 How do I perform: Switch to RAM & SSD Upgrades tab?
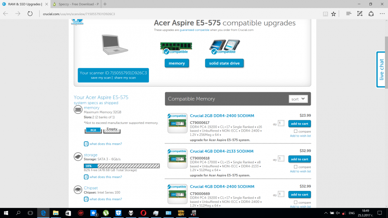(25, 4)
